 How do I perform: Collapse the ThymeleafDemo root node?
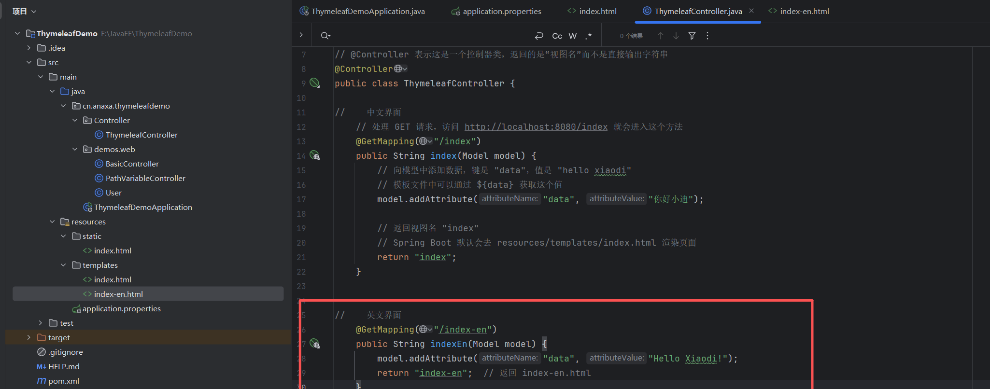(x=17, y=33)
